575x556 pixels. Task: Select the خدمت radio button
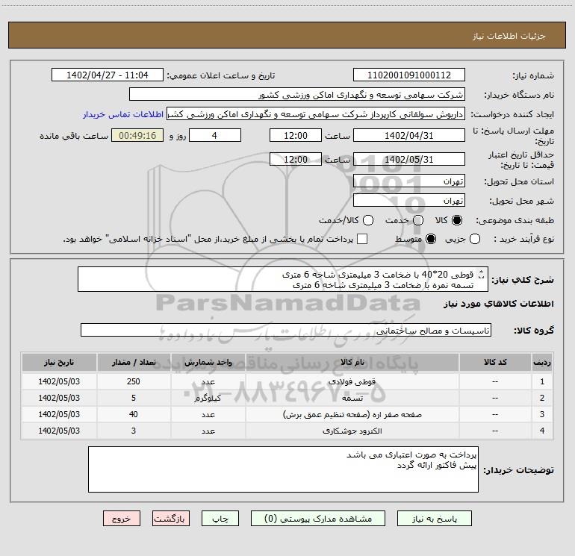[x=418, y=220]
